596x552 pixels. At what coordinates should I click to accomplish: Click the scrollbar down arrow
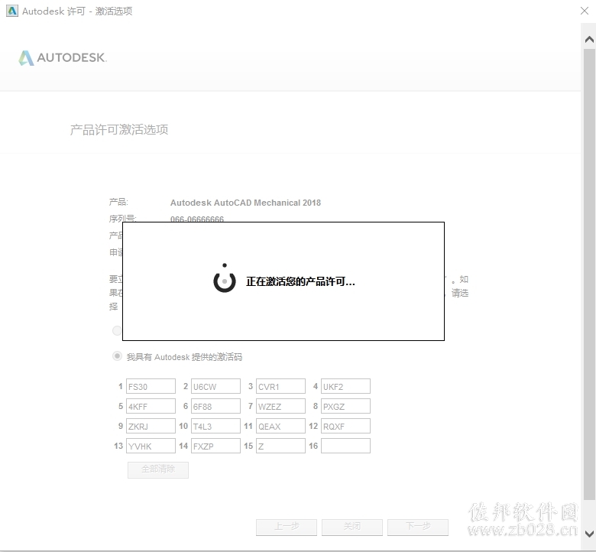(x=589, y=534)
